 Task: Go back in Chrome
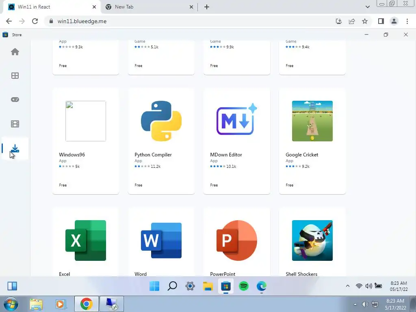[x=9, y=21]
